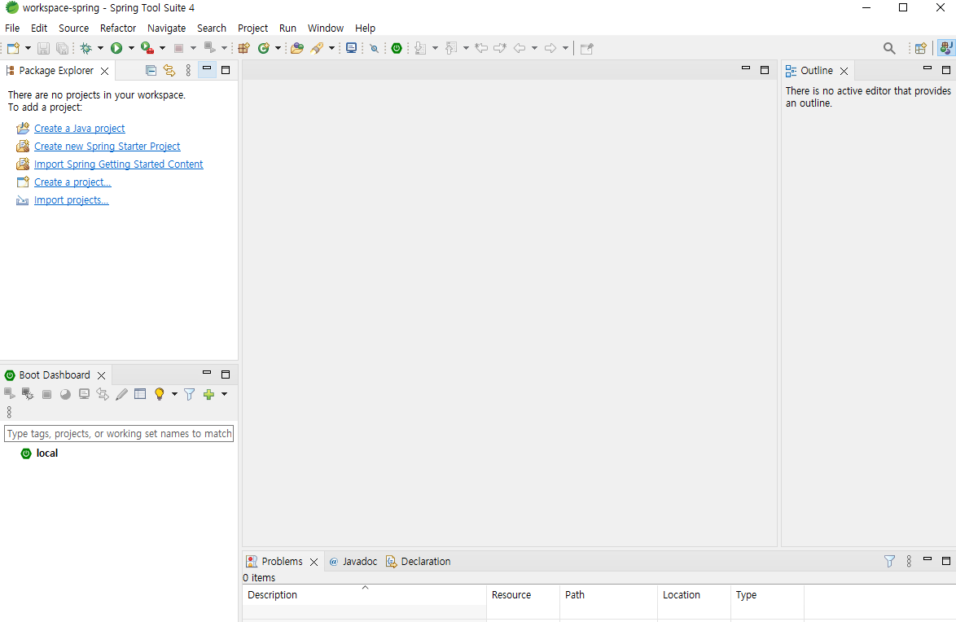Focus the Boot Dashboard tag filter field
This screenshot has height=622, width=956.
pyautogui.click(x=119, y=434)
